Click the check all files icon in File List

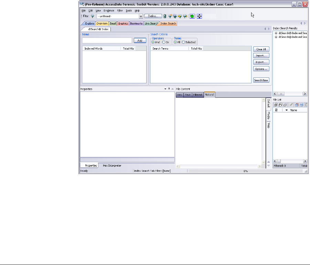pyautogui.click(x=276, y=105)
